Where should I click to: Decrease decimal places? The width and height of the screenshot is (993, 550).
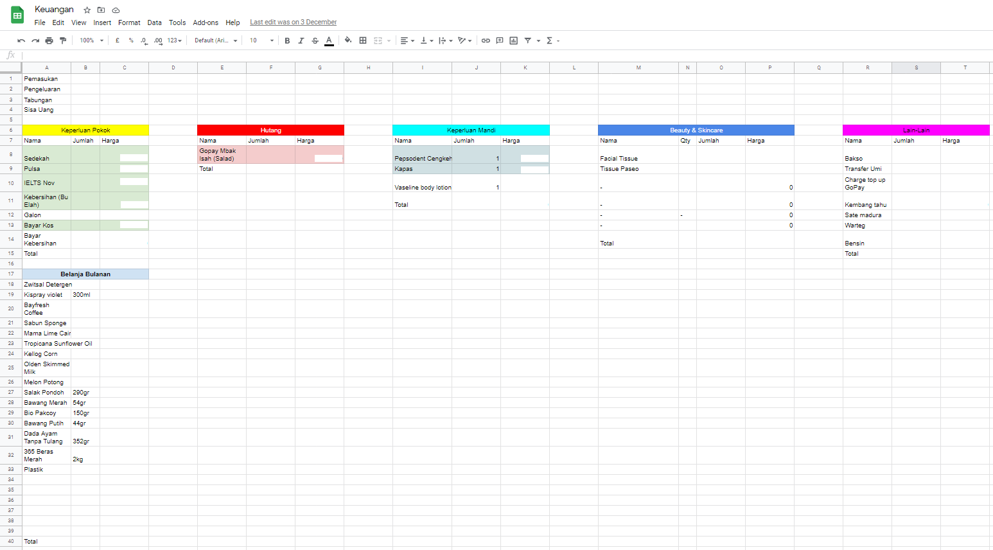pos(144,40)
